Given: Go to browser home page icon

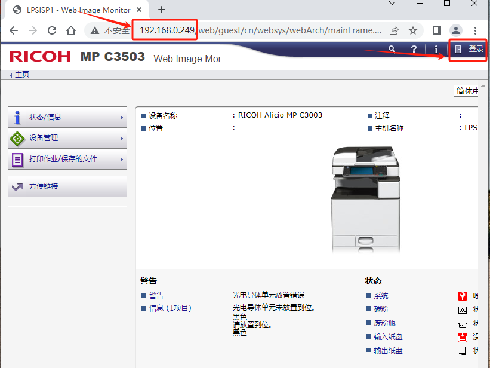Looking at the screenshot, I should tap(71, 30).
